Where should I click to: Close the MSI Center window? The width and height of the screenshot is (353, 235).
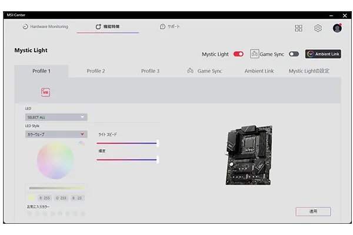345,15
